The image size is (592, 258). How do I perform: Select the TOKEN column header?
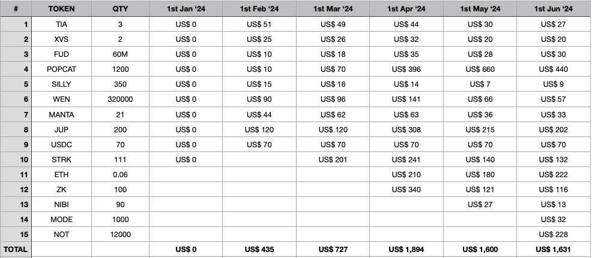(x=61, y=8)
